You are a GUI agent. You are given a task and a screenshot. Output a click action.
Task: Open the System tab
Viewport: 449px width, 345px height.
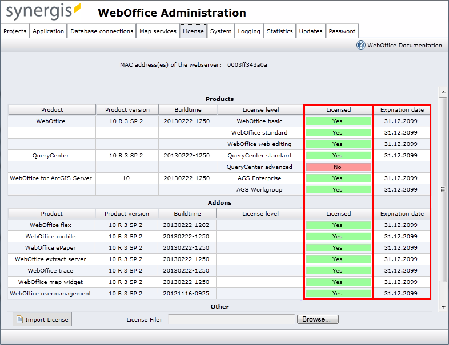click(x=221, y=31)
